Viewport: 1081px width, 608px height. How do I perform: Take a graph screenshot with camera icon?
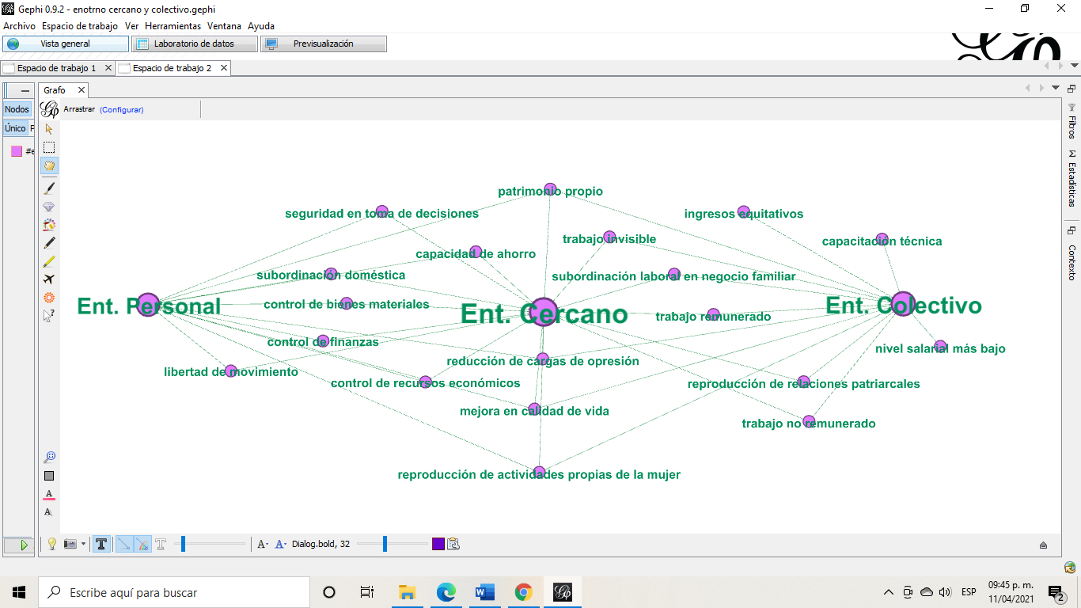pos(70,544)
